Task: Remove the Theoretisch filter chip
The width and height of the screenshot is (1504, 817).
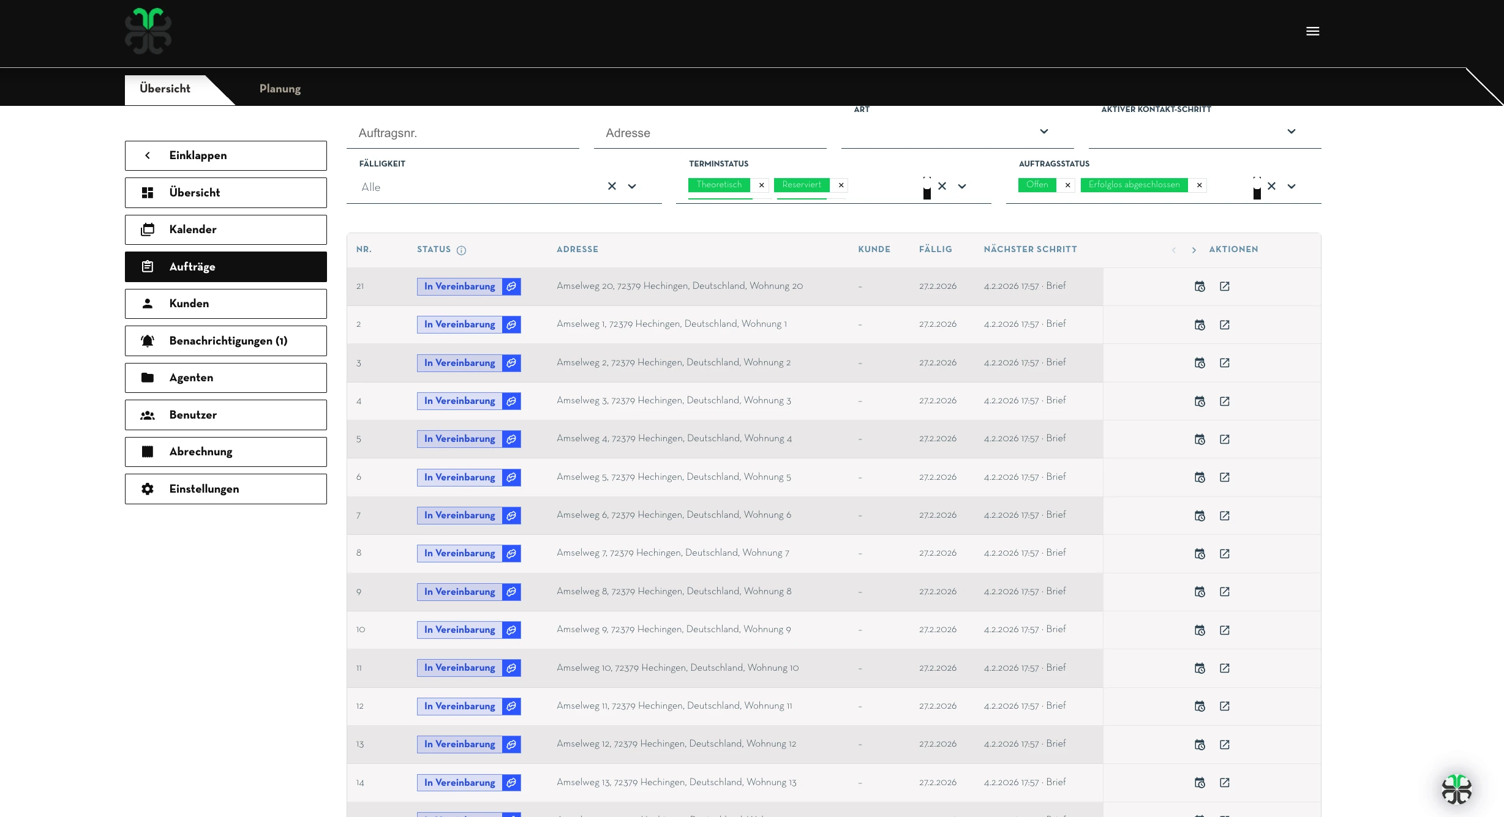Action: (x=761, y=185)
